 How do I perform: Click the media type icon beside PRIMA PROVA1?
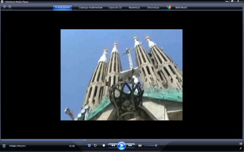(4, 146)
